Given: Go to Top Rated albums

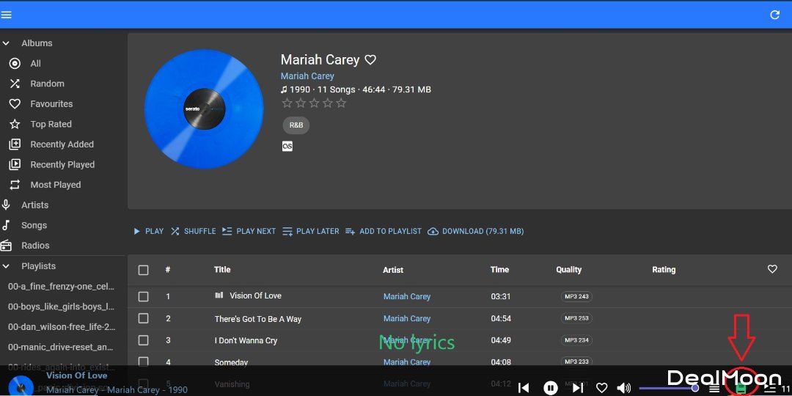Looking at the screenshot, I should (x=51, y=125).
